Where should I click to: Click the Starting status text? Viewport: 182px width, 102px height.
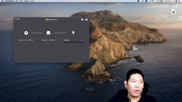pyautogui.click(x=67, y=40)
